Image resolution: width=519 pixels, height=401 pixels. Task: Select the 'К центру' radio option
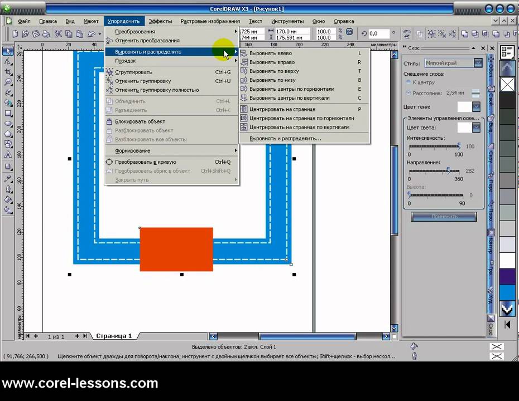[x=408, y=82]
